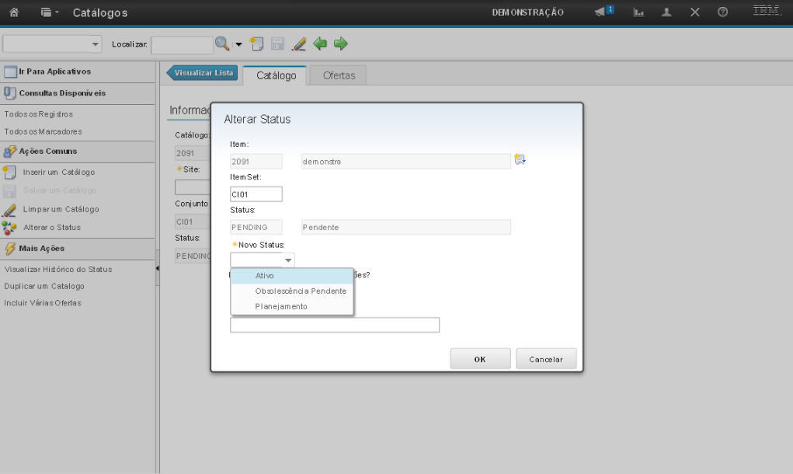
Task: Open the Help question mark icon
Action: (x=722, y=12)
